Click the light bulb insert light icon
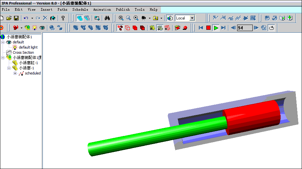The height and width of the screenshot is (169, 302). (x=35, y=28)
